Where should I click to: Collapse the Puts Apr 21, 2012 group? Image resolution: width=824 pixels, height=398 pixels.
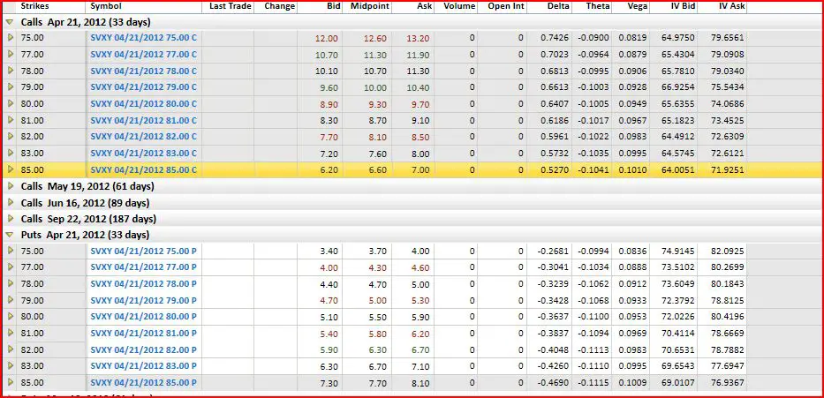tap(9, 235)
